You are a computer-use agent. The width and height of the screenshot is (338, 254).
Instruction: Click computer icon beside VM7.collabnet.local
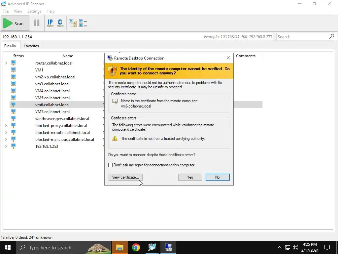point(13,111)
